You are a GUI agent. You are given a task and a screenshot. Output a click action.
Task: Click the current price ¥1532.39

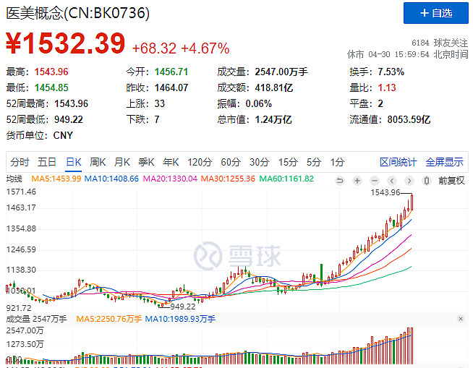click(66, 43)
